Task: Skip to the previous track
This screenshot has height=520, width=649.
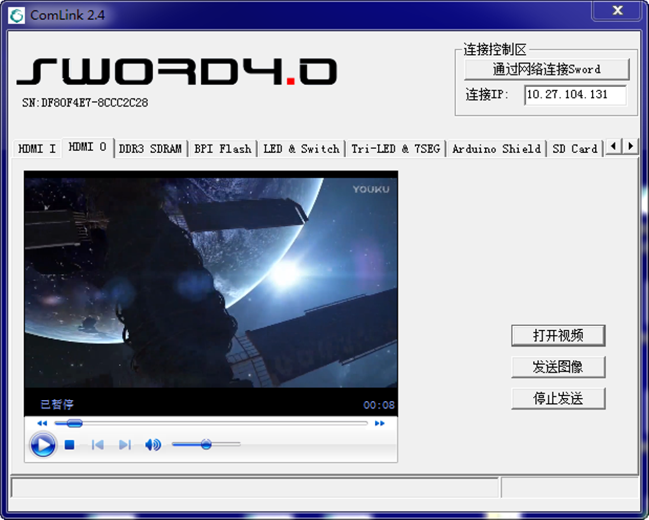Action: [x=97, y=445]
